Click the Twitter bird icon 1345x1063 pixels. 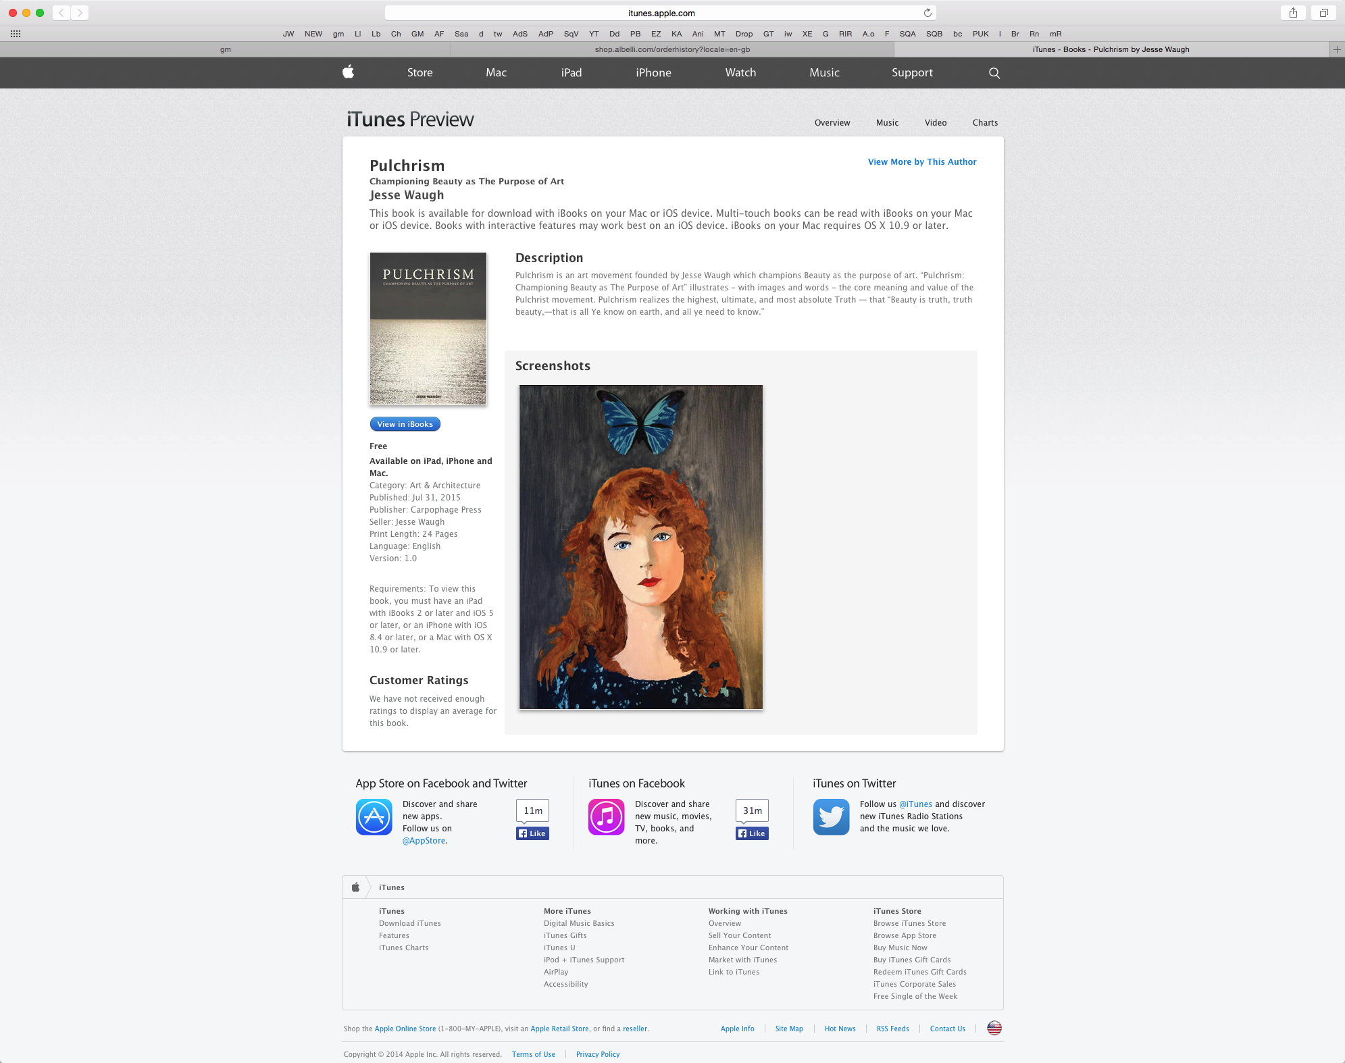[831, 817]
